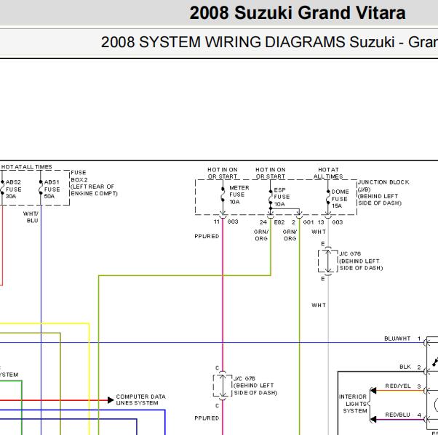
Task: Click the WHT label directly under pin 13
Action: coord(319,232)
